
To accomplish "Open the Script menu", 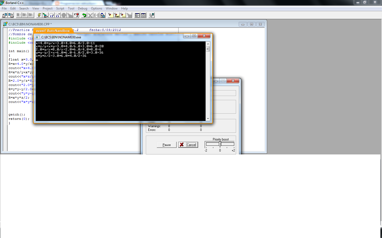I will coord(60,8).
